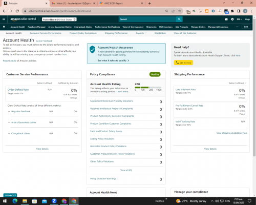The height and width of the screenshot is (205, 256).
Task: Switch to the Inbox Gmail browser tab
Action: point(74,3)
